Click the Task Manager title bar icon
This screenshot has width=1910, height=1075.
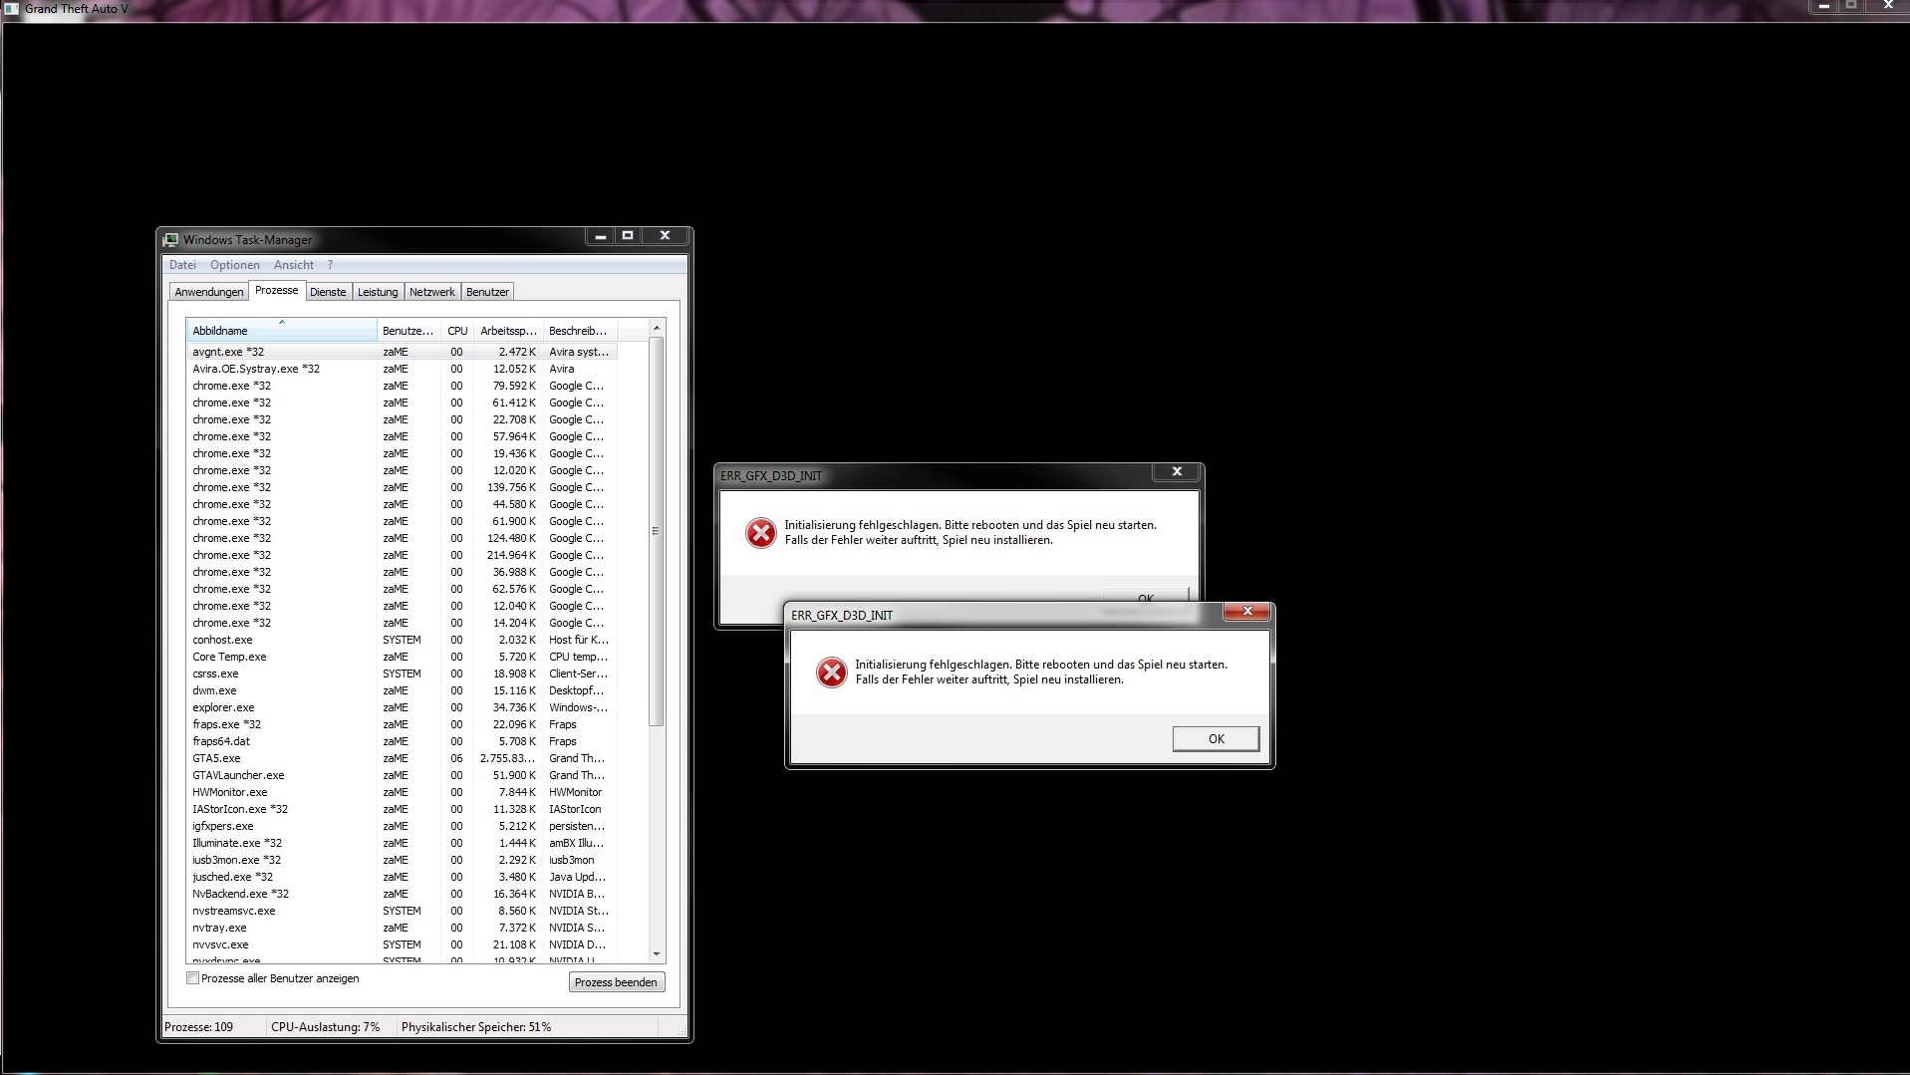pos(170,240)
